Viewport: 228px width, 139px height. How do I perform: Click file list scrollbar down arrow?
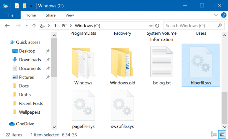coord(224,127)
